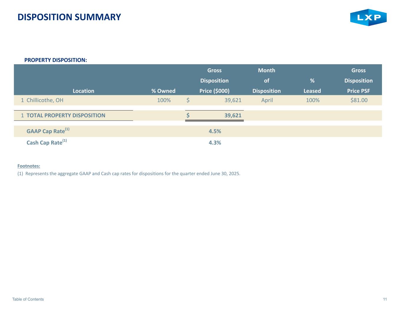Select the Location column header

tap(83, 91)
